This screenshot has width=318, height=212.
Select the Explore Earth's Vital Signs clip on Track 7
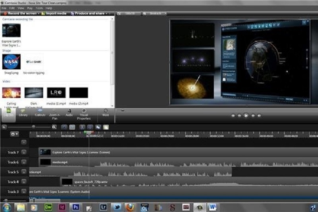coord(178,152)
